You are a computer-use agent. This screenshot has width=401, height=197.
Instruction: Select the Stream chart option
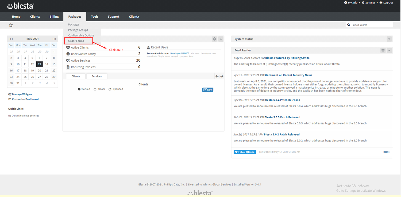(x=99, y=89)
